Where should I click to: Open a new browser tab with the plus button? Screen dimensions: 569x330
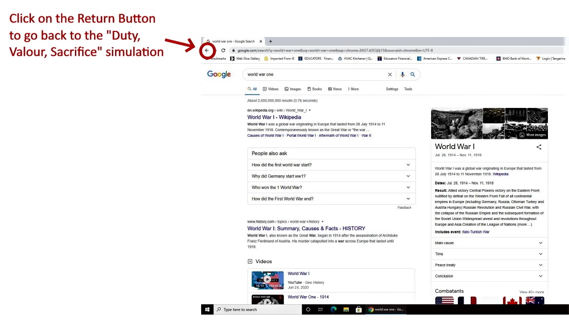pyautogui.click(x=270, y=41)
